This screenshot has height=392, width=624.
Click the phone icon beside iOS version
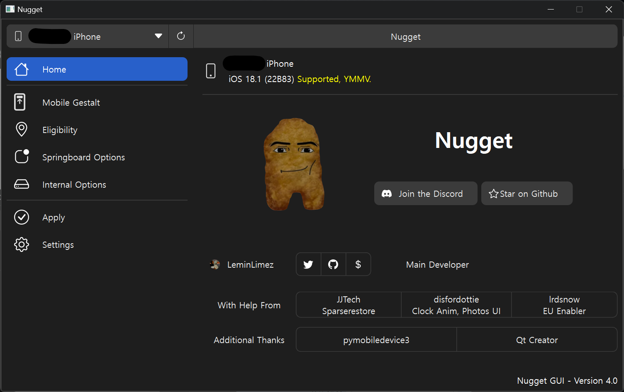(x=211, y=71)
